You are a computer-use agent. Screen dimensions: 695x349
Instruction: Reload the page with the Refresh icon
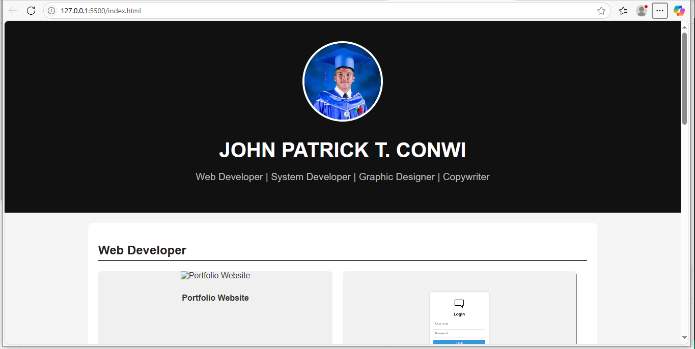pyautogui.click(x=31, y=11)
